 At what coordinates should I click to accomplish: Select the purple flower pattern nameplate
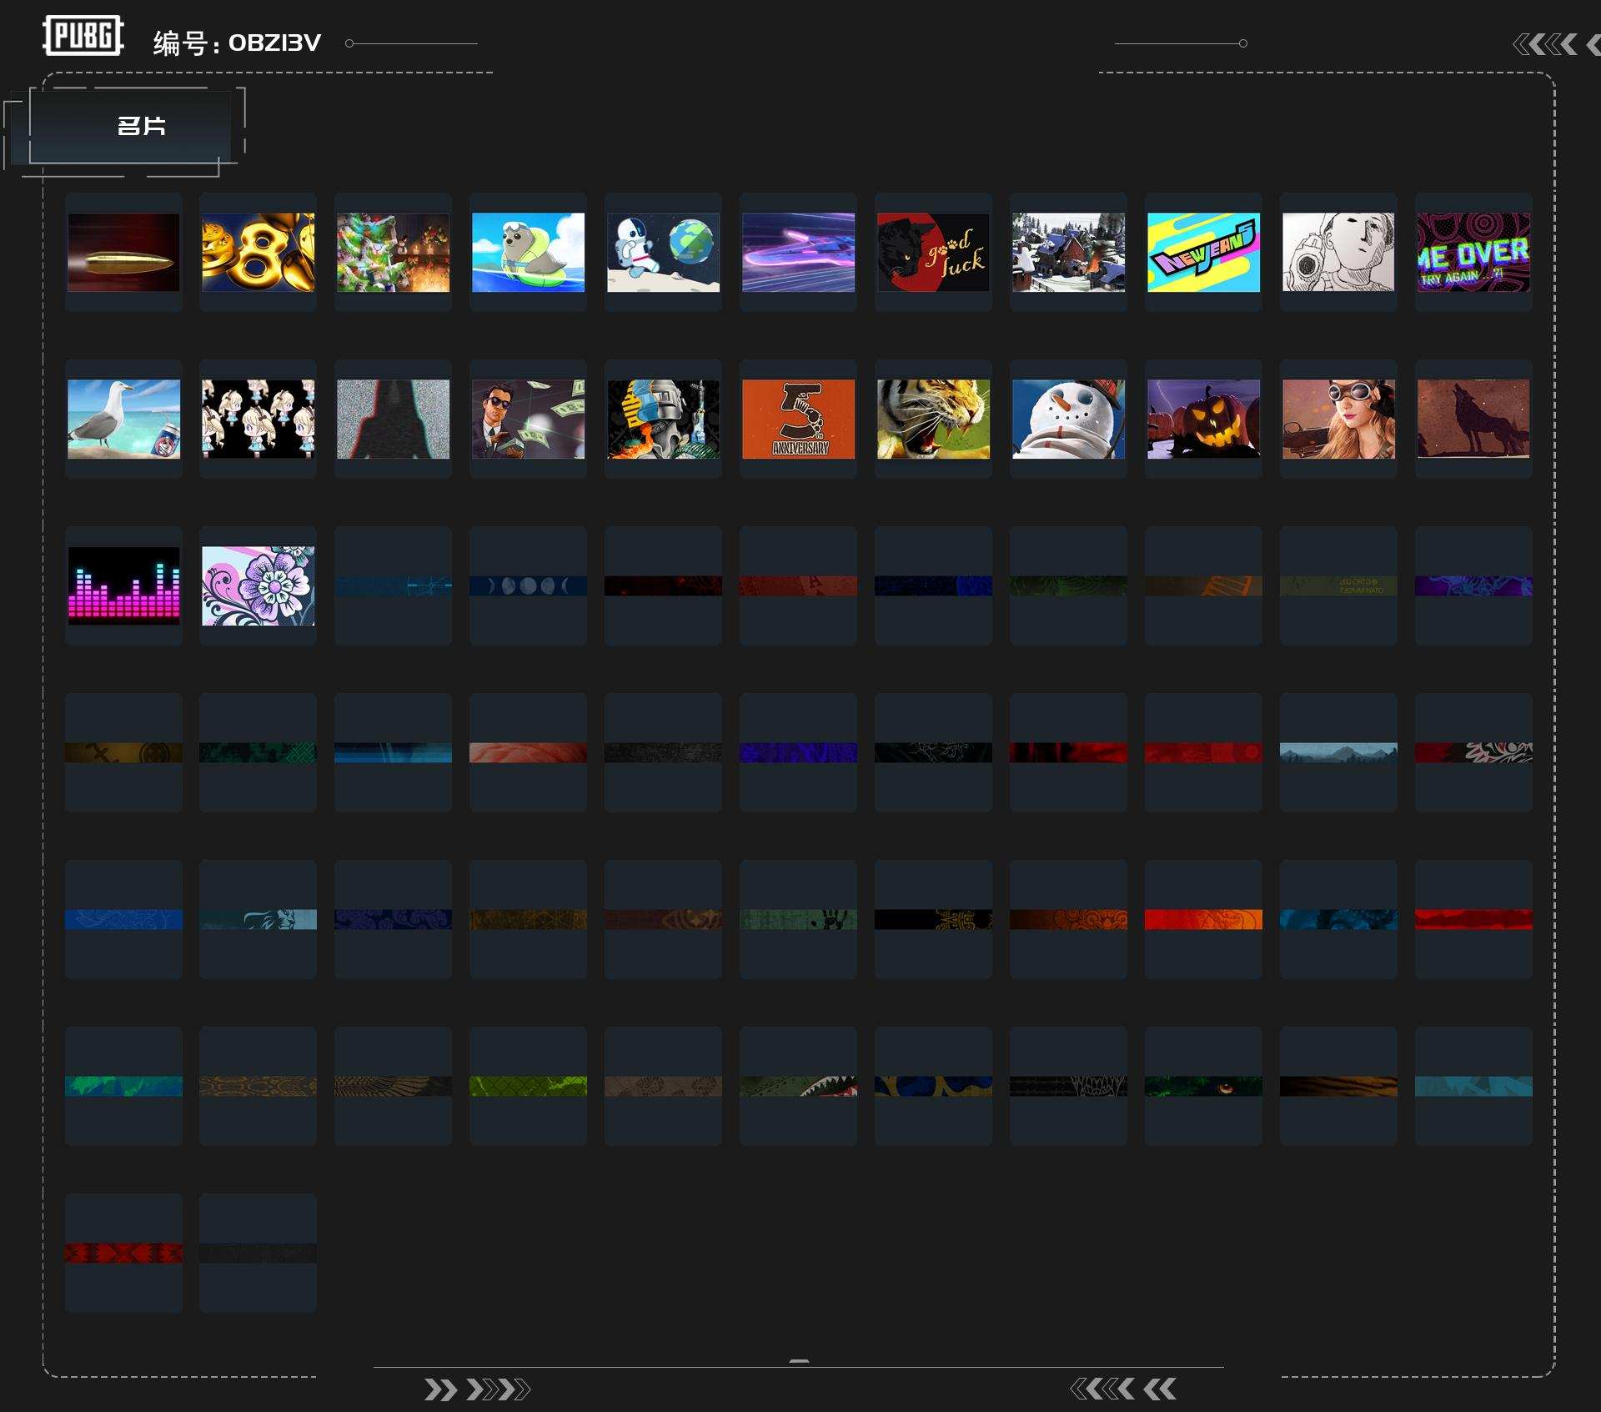click(x=258, y=585)
